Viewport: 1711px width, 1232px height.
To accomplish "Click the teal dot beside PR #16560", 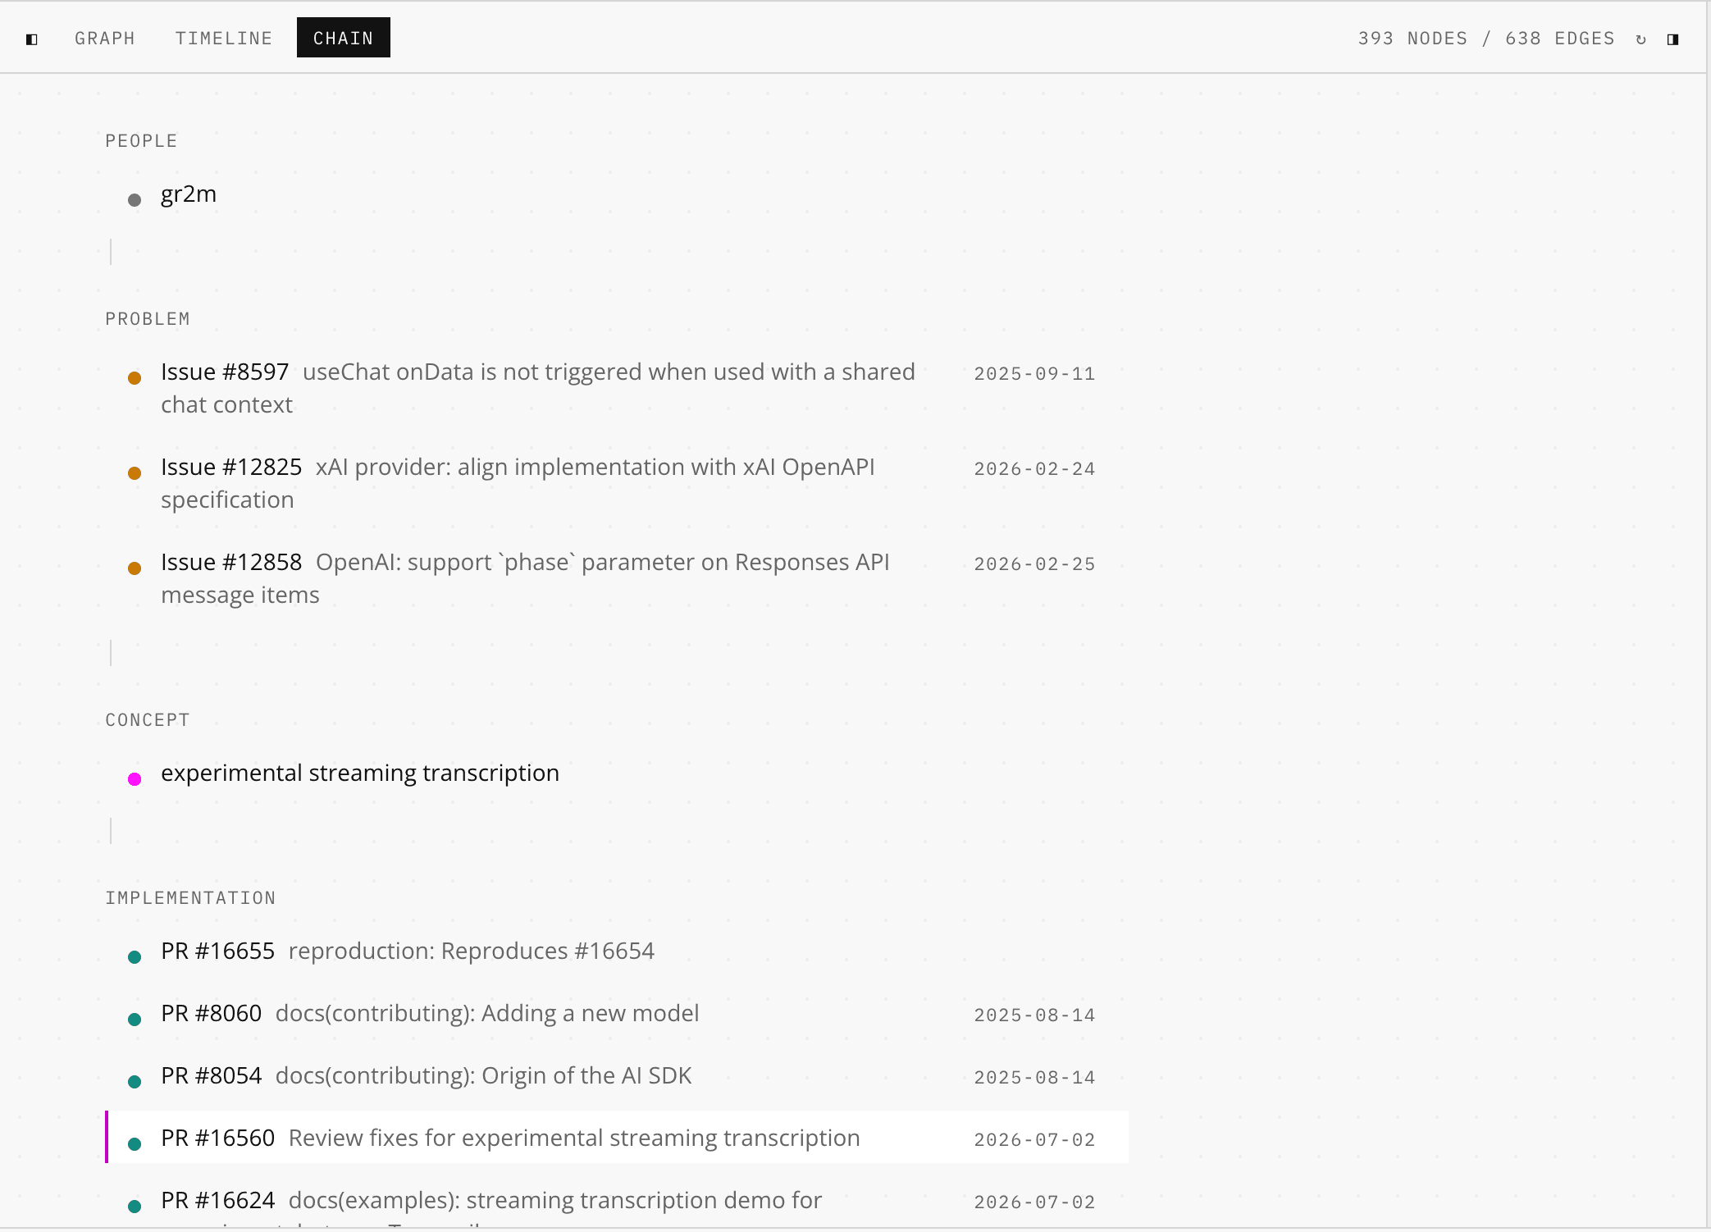I will click(x=135, y=1143).
